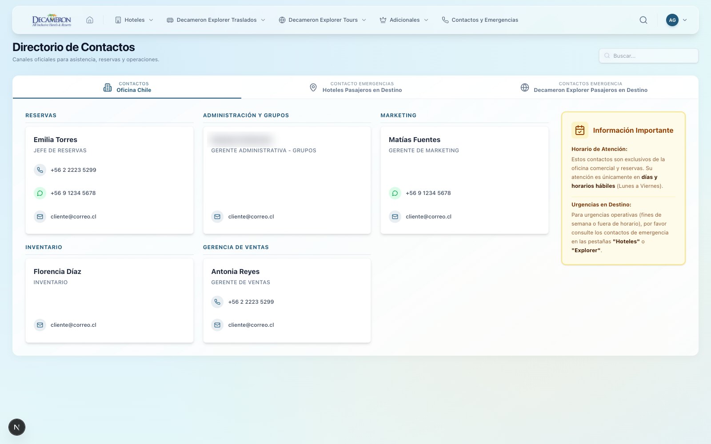Image resolution: width=711 pixels, height=444 pixels.
Task: Open search via magnifier icon in navbar
Action: 643,20
